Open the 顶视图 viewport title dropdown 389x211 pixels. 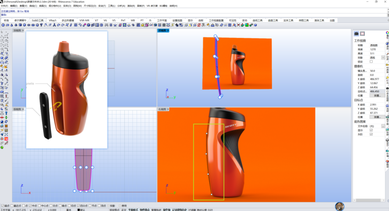point(23,31)
